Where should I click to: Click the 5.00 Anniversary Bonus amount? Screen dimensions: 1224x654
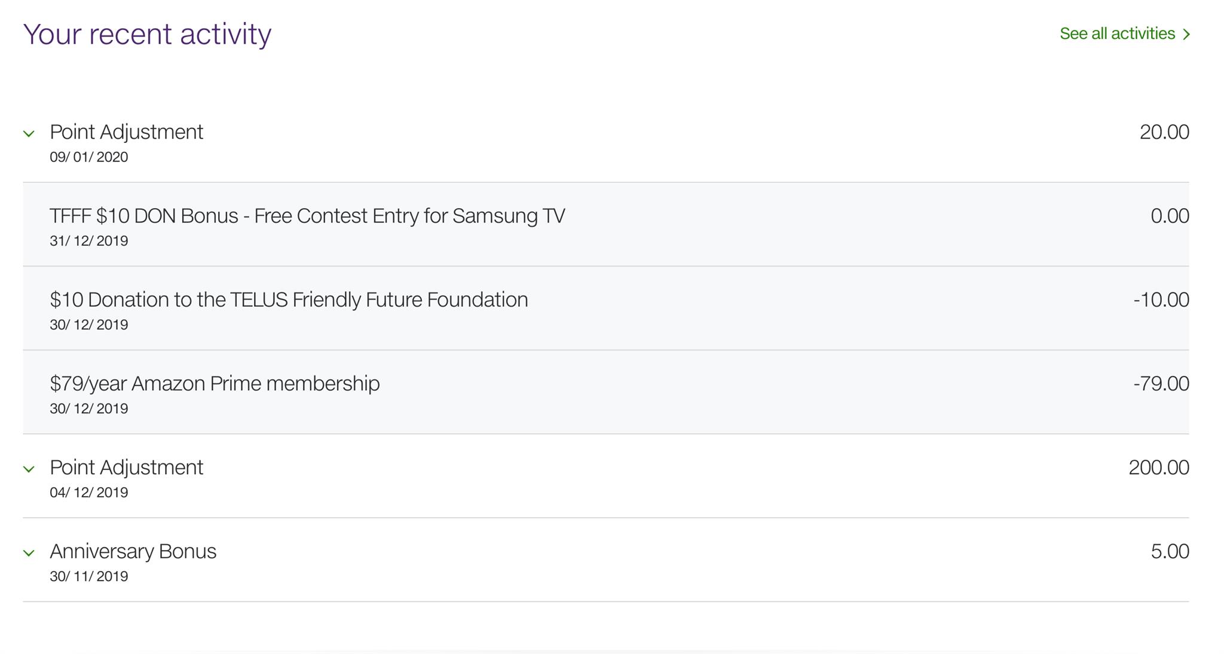tap(1170, 552)
